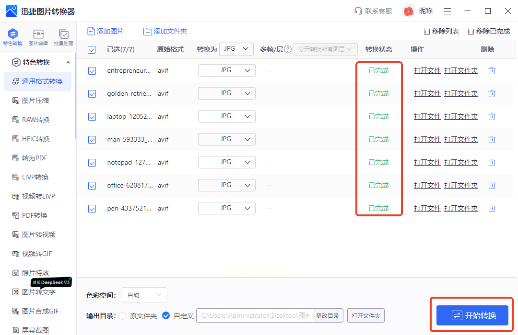
Task: Collapse the 特色转换 sidebar section
Action: click(x=68, y=62)
